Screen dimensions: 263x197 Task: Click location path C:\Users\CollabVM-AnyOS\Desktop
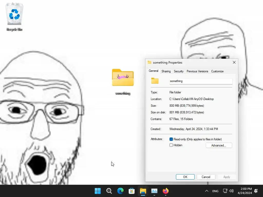(x=191, y=99)
